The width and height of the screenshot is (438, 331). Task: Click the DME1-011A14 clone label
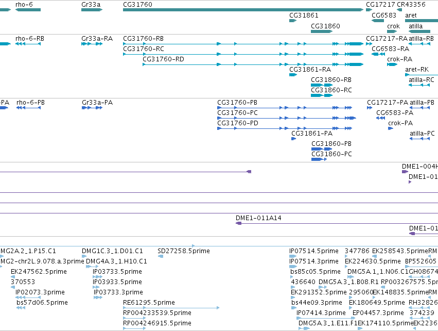pos(258,218)
